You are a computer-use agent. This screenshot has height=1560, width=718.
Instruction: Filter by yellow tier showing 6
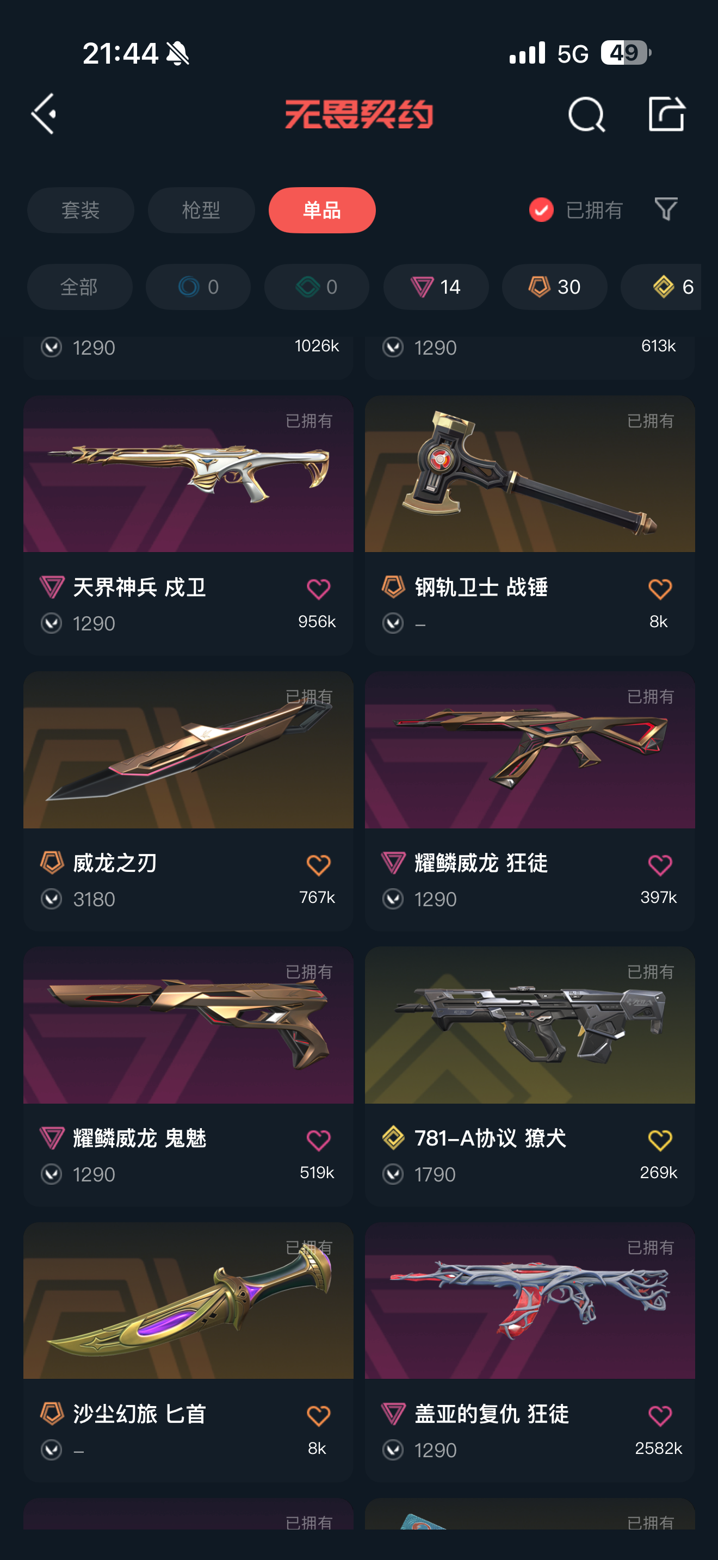point(661,287)
